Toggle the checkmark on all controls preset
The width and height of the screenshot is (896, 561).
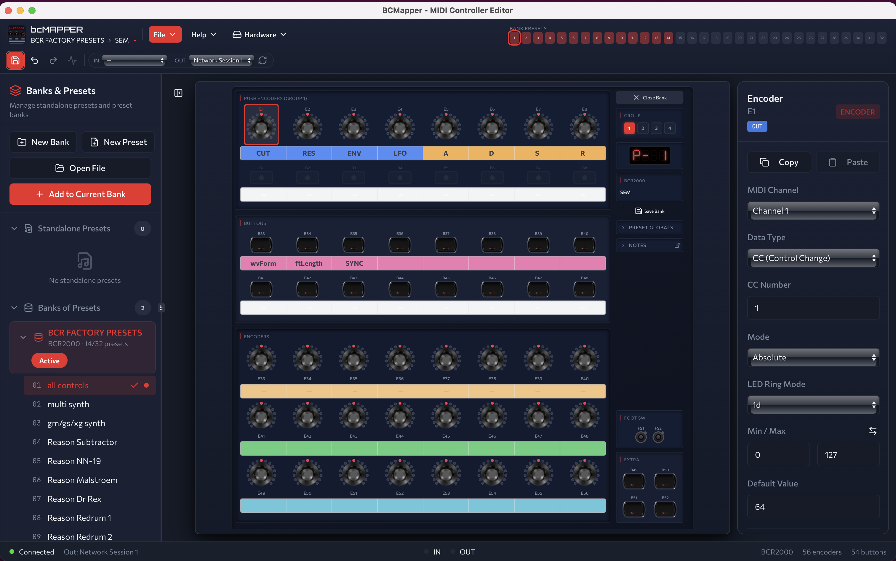(135, 385)
